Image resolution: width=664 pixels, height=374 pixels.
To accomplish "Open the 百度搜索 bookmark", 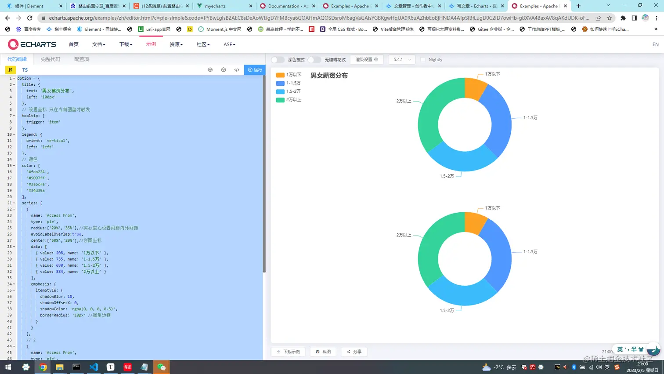I will coord(28,29).
